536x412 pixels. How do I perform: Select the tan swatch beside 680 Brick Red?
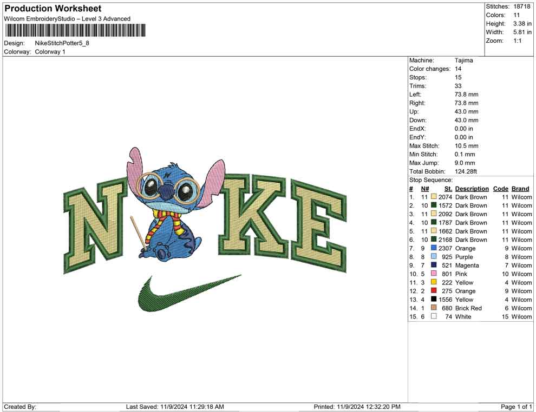pyautogui.click(x=434, y=308)
